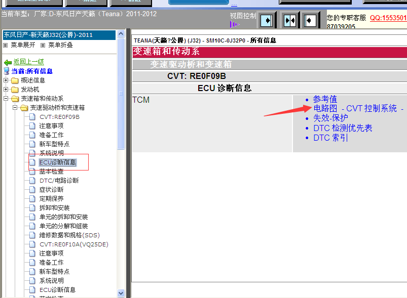Click the 当前:所有信息 computer icon
407x298 pixels.
tap(7, 71)
